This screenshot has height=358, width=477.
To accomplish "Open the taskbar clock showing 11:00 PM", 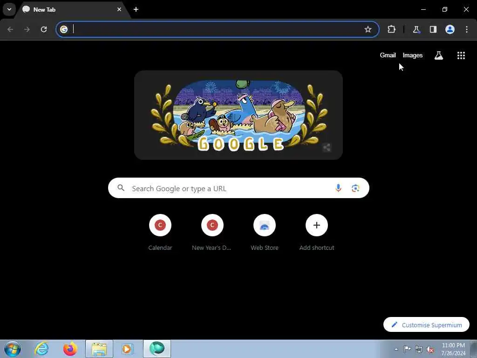I will [x=453, y=349].
